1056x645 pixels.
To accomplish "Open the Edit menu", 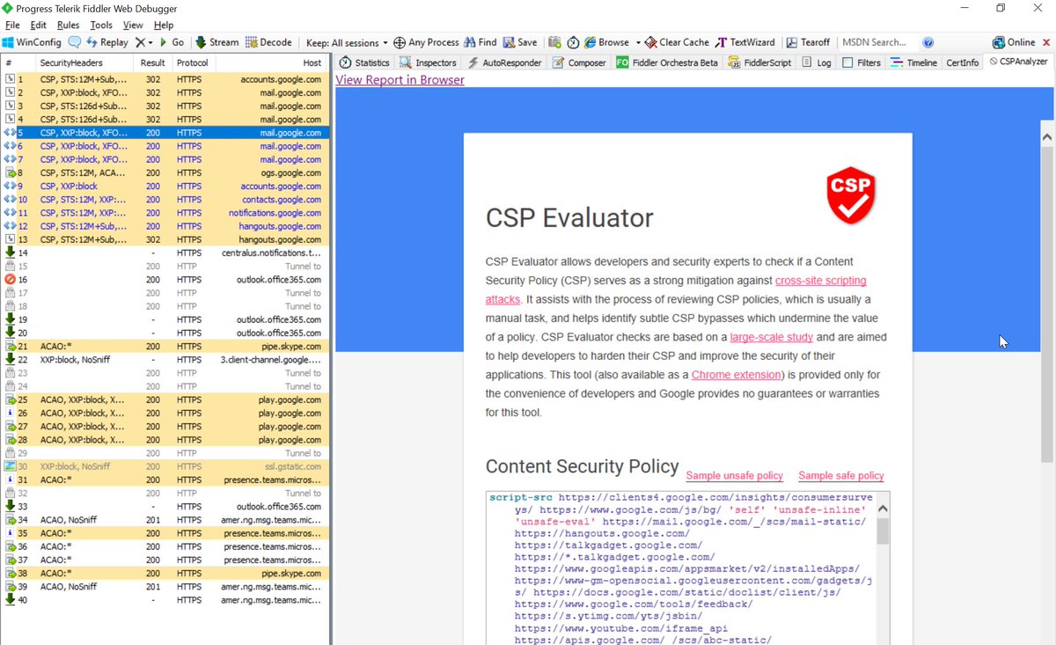I will click(x=39, y=25).
